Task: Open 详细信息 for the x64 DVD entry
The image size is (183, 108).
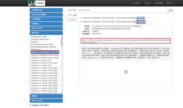Action: [141, 18]
